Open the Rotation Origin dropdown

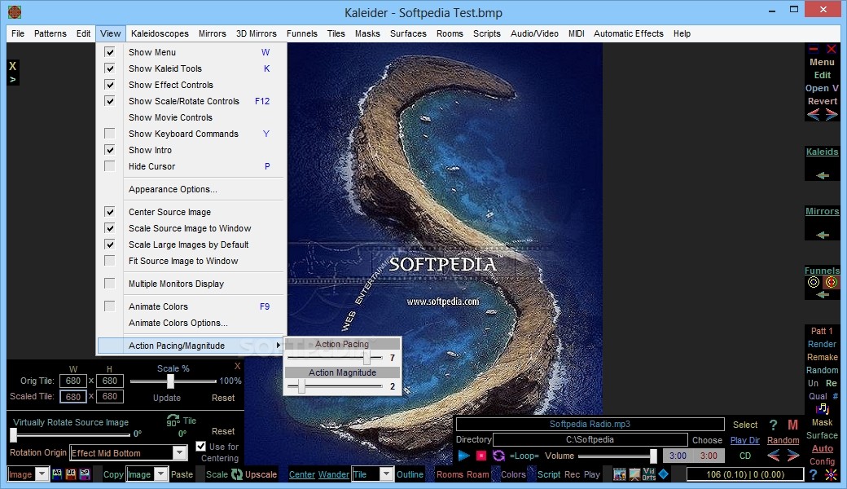(x=180, y=452)
